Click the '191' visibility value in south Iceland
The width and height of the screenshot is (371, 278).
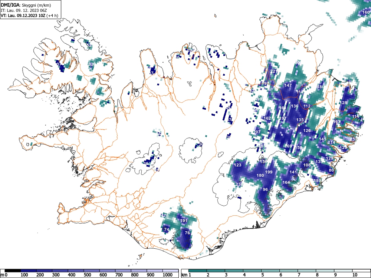coord(184,221)
